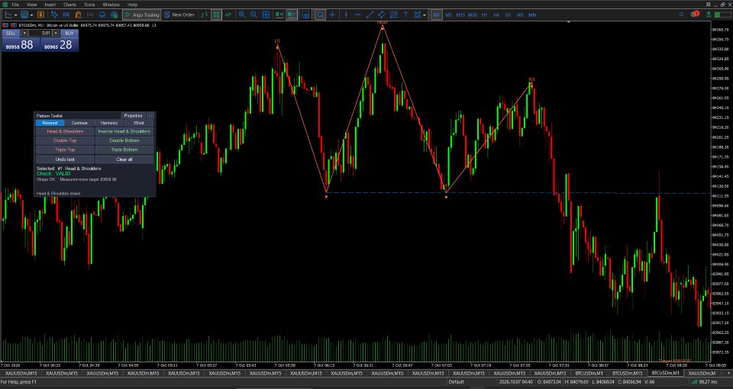Image resolution: width=733 pixels, height=389 pixels.
Task: Launch MetaEditor via the IDE icon
Action: tap(66, 15)
